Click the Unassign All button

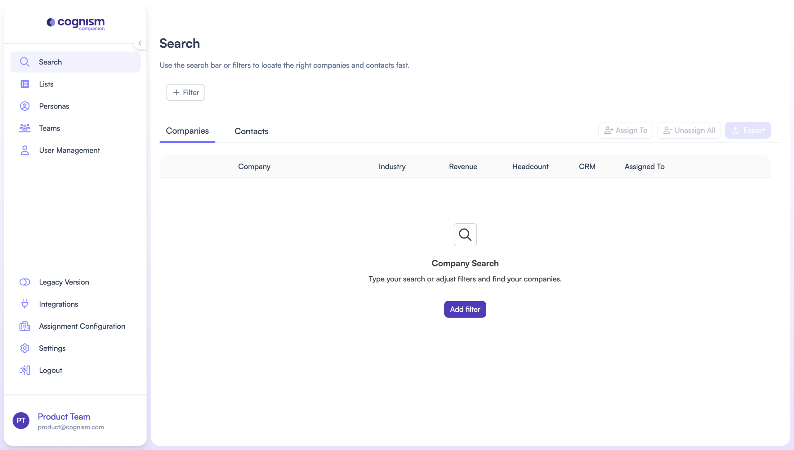pyautogui.click(x=689, y=130)
